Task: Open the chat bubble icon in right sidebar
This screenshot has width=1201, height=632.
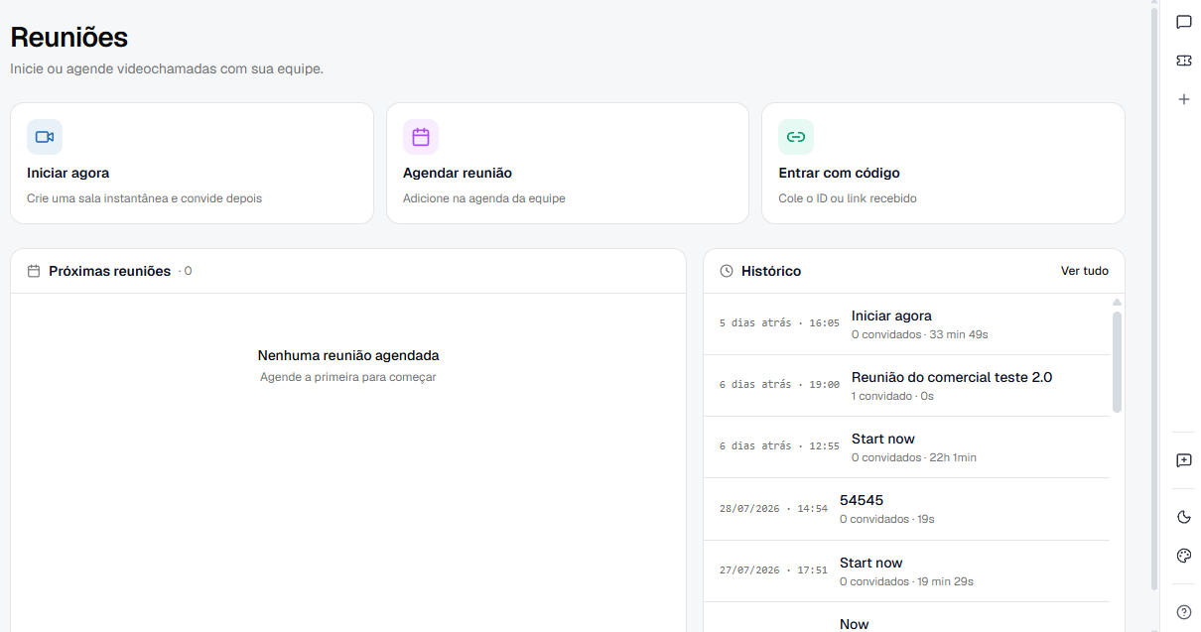Action: click(1183, 22)
